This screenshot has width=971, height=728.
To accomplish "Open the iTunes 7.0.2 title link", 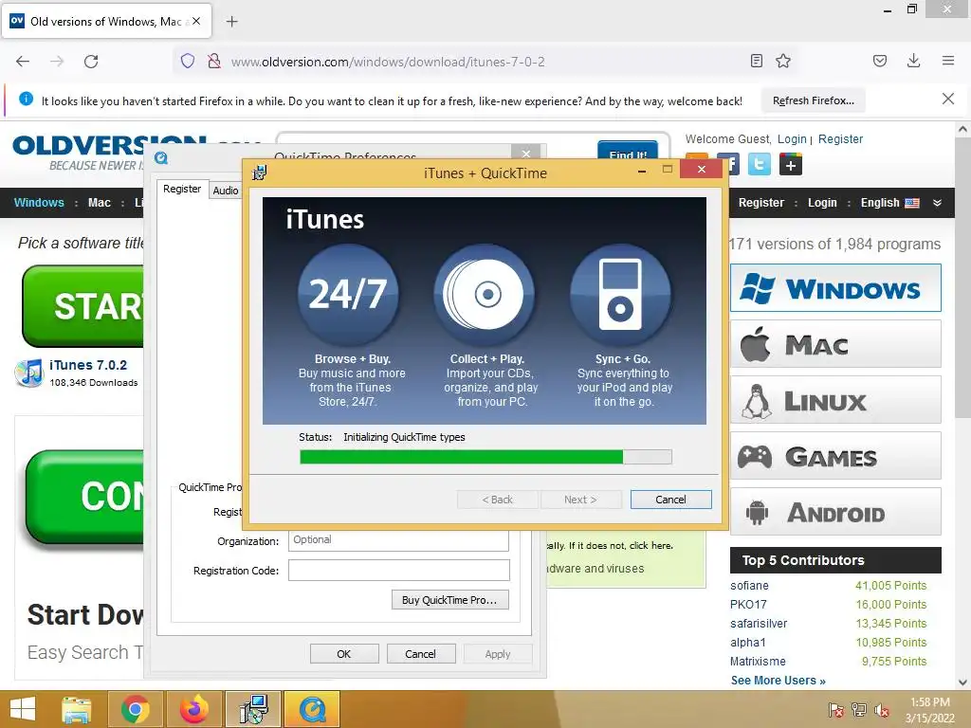I will pos(88,365).
